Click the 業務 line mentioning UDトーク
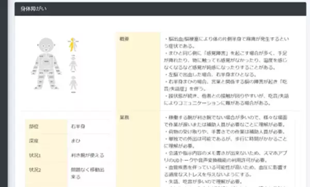The height and width of the screenshot is (187, 310). (215, 160)
